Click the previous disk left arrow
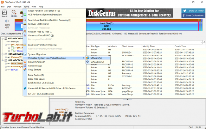206x129 pixels. [x=6, y=21]
